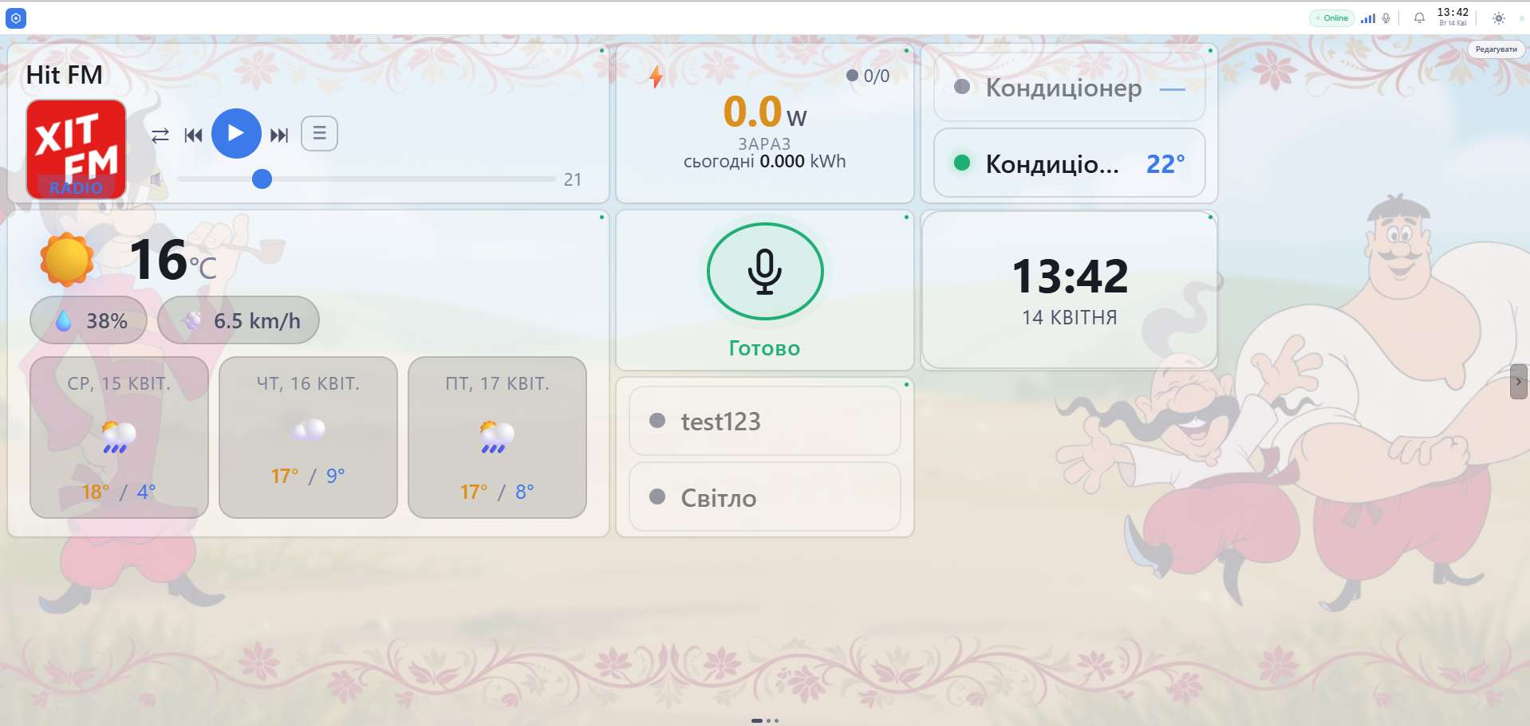Screen dimensions: 1530x726
Task: Open the ПТ, 17 КВІТ. forecast card
Action: pos(497,438)
